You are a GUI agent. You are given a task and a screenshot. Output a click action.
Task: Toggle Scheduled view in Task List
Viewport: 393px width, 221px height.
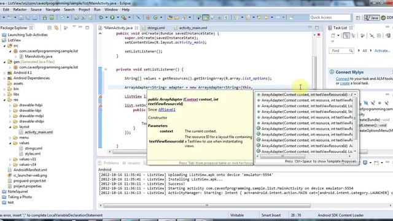coord(353,36)
